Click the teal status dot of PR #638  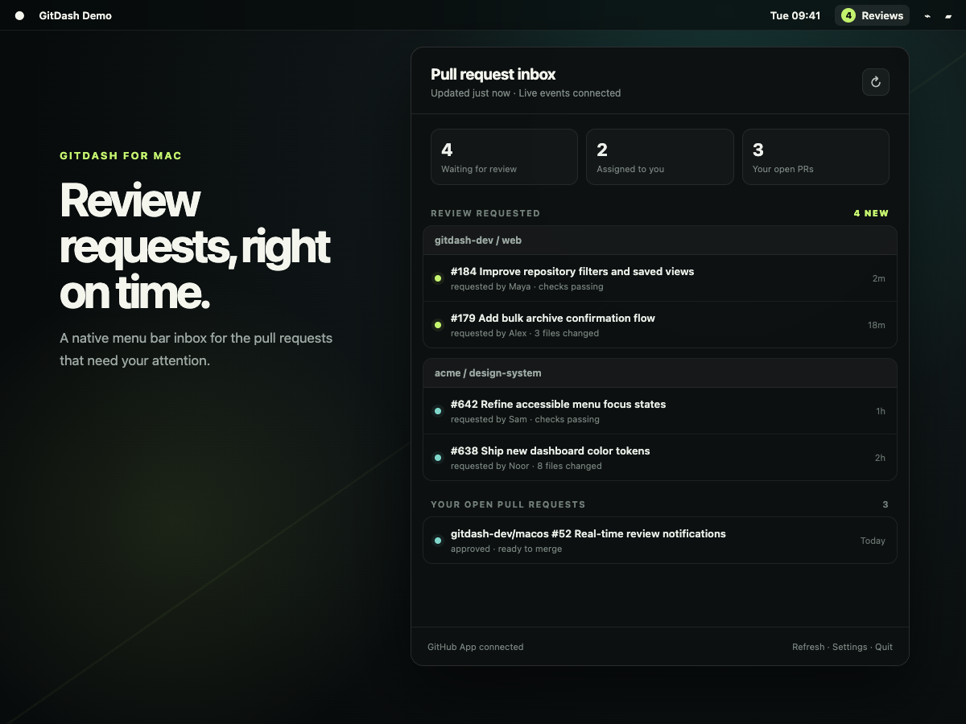[438, 458]
